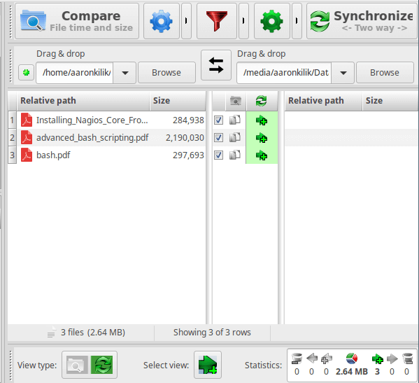Click size value 297,693

click(x=188, y=155)
